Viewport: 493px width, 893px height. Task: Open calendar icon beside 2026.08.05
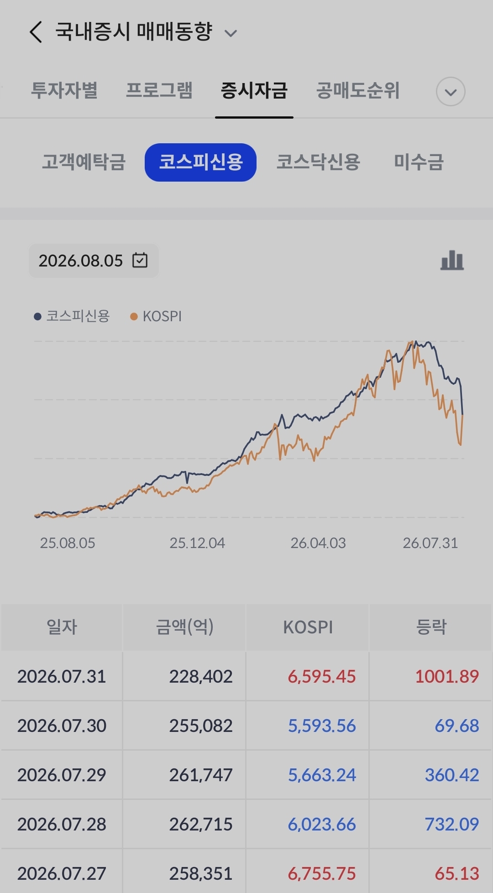click(x=140, y=260)
